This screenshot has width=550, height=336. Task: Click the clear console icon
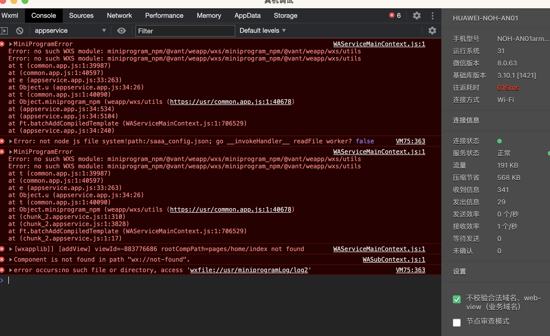(x=19, y=31)
